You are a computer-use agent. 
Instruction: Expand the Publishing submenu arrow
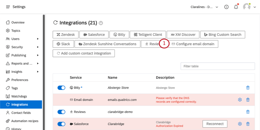coord(38,55)
